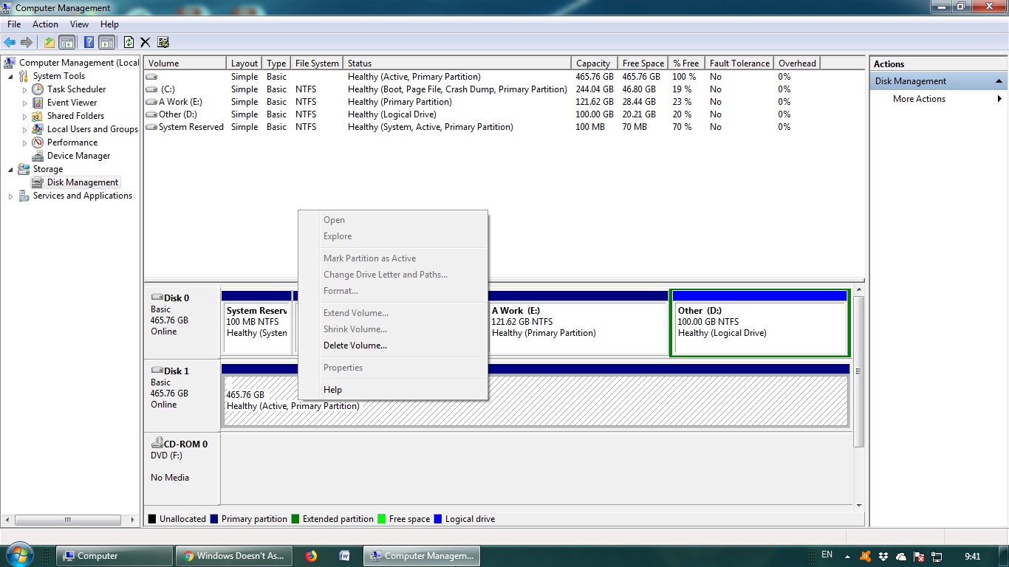Select the System Reserved volume list row
Image resolution: width=1009 pixels, height=567 pixels.
482,127
